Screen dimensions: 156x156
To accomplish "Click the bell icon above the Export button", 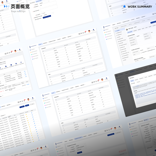I will (x=24, y=101).
